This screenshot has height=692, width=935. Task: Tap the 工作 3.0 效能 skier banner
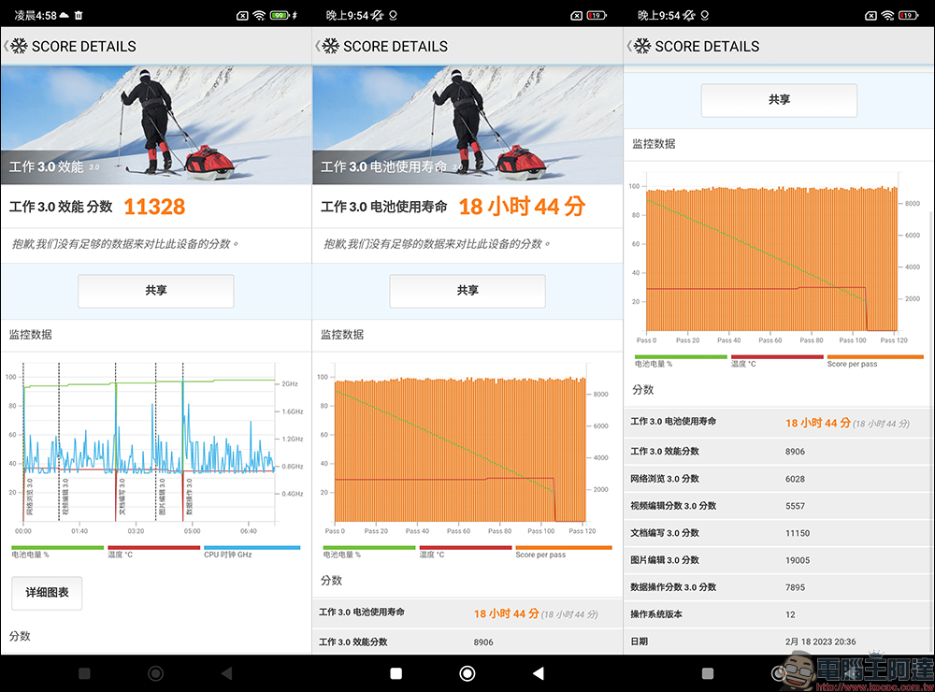pyautogui.click(x=155, y=124)
